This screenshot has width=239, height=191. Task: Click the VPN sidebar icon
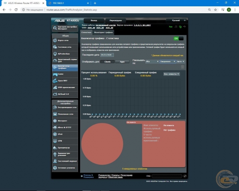point(55,141)
